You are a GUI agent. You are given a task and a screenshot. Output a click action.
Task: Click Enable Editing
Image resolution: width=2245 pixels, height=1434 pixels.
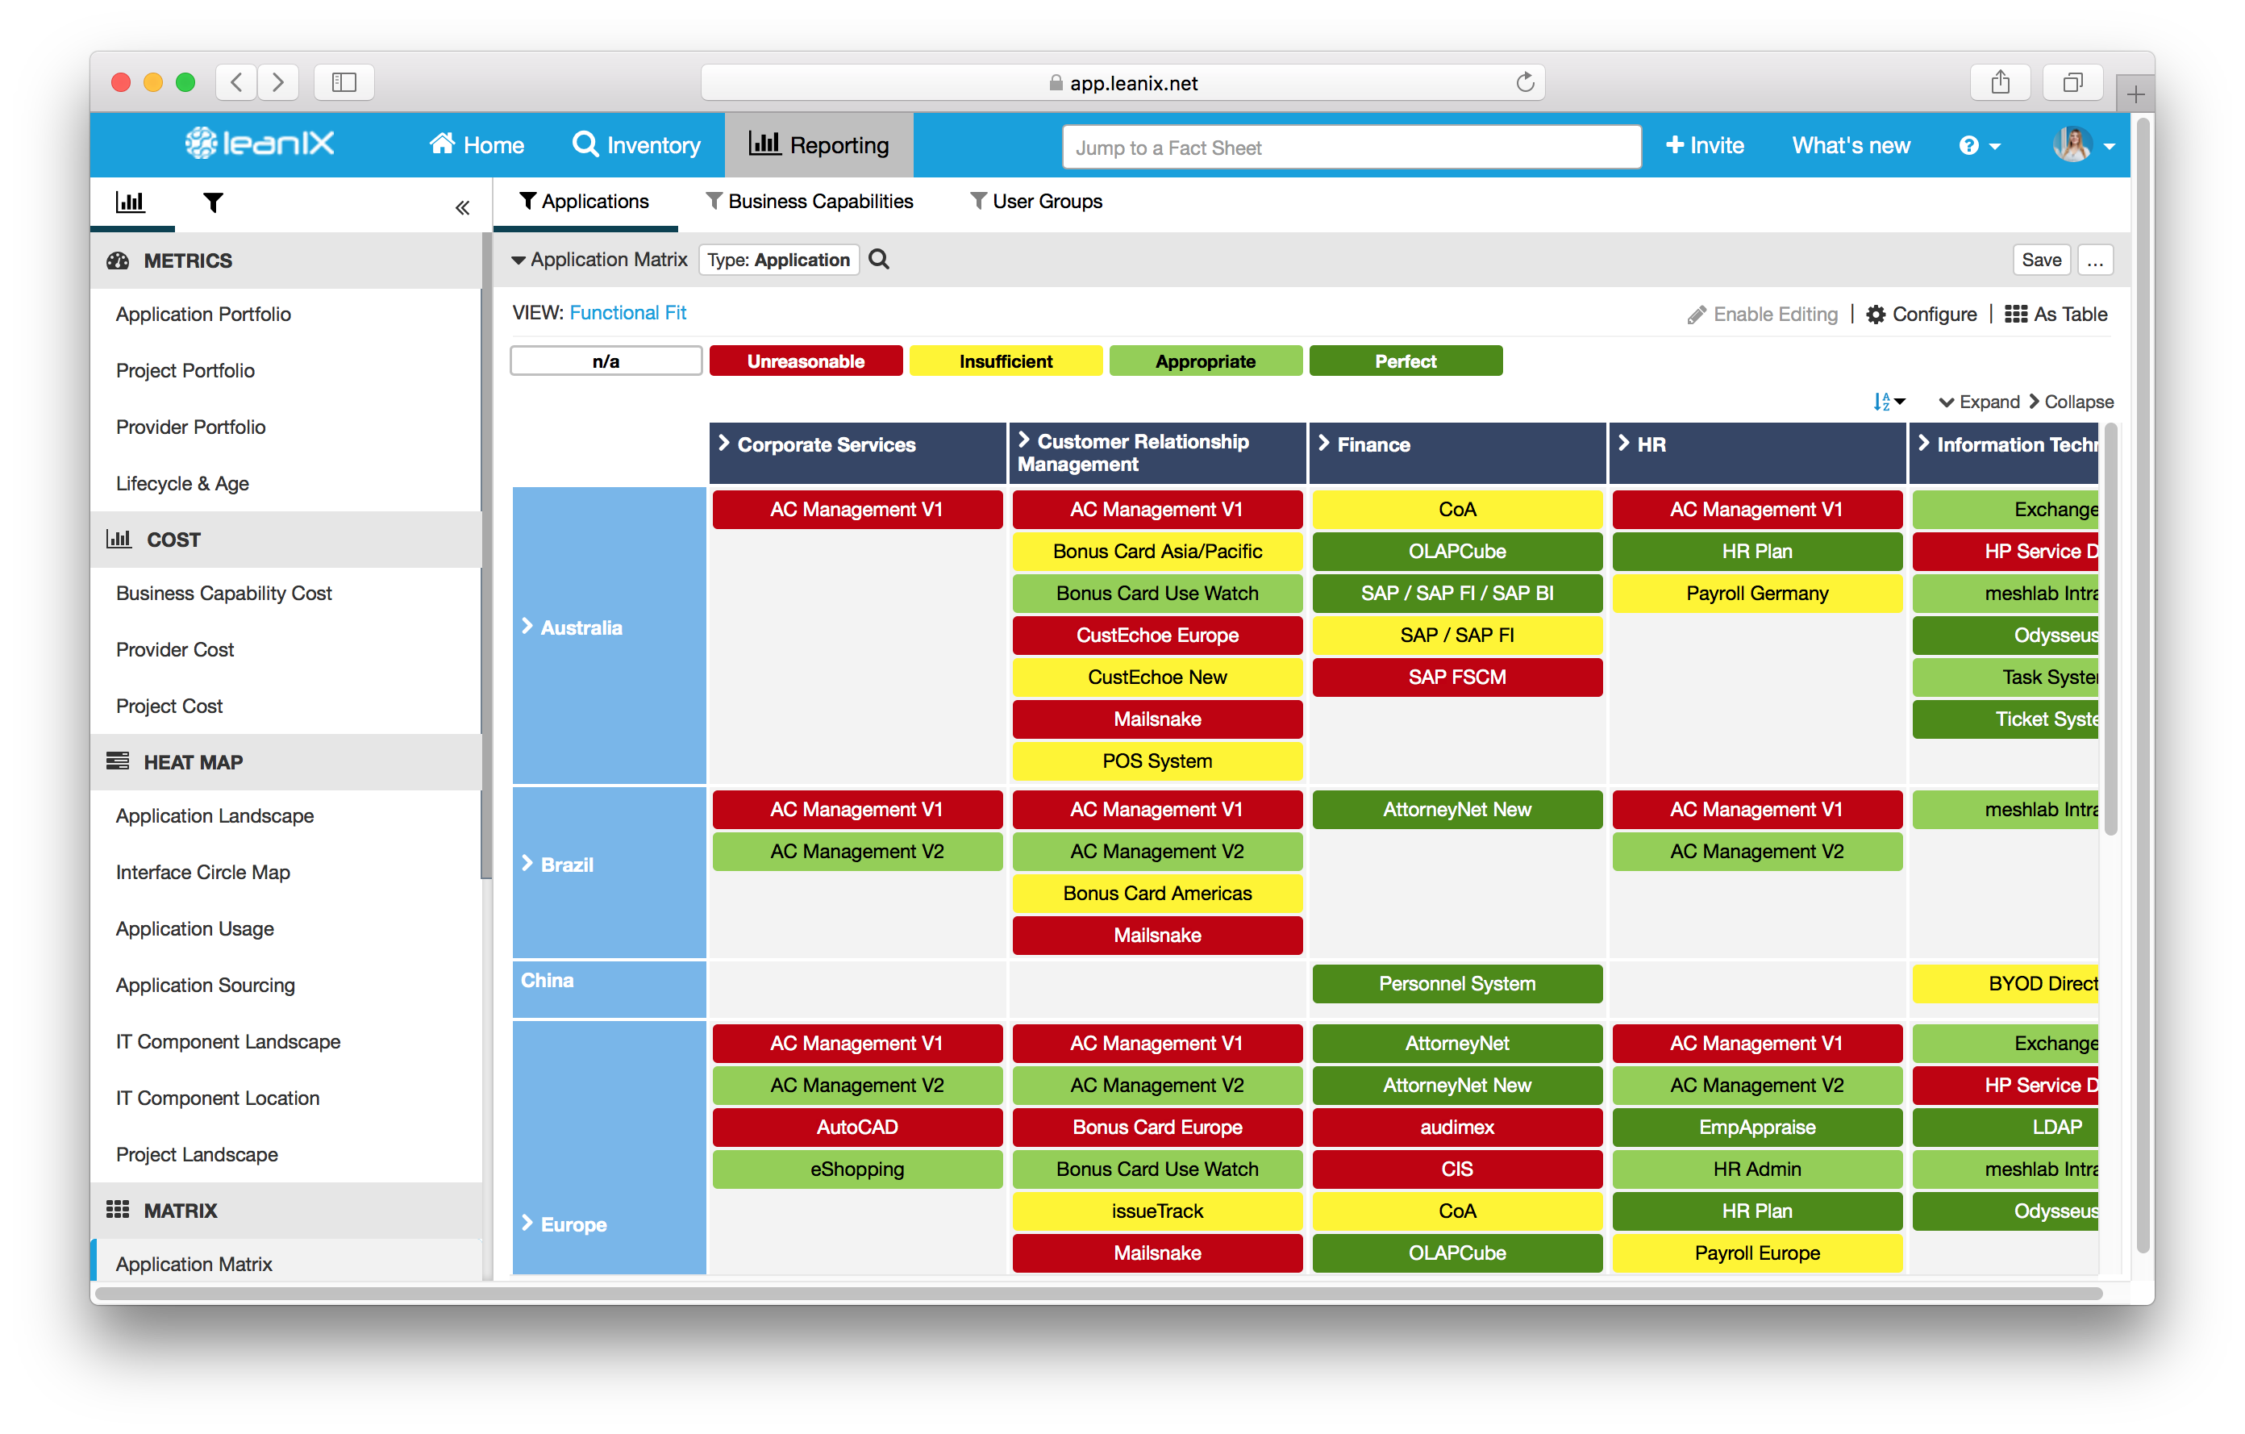(x=1762, y=315)
